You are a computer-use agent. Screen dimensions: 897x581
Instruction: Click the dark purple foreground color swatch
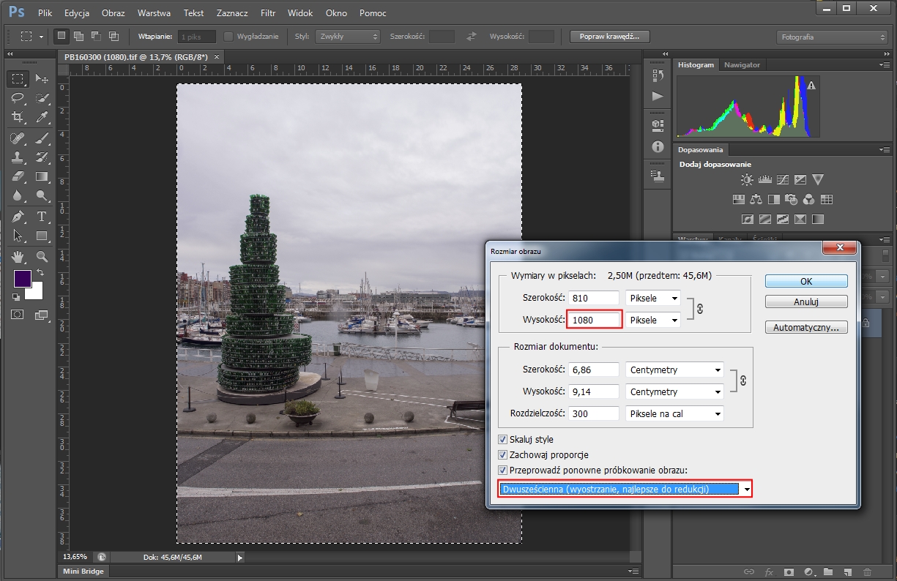22,279
